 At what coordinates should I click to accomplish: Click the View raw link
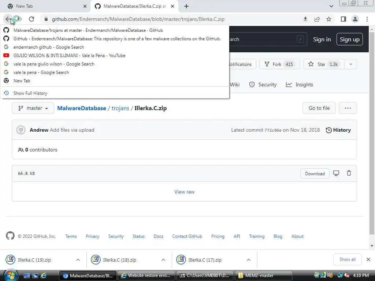pyautogui.click(x=185, y=192)
